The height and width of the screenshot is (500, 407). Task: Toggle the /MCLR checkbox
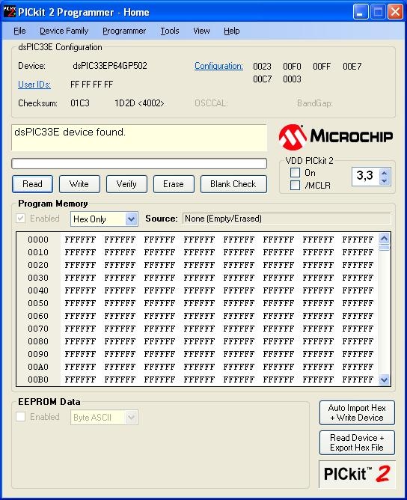point(295,185)
